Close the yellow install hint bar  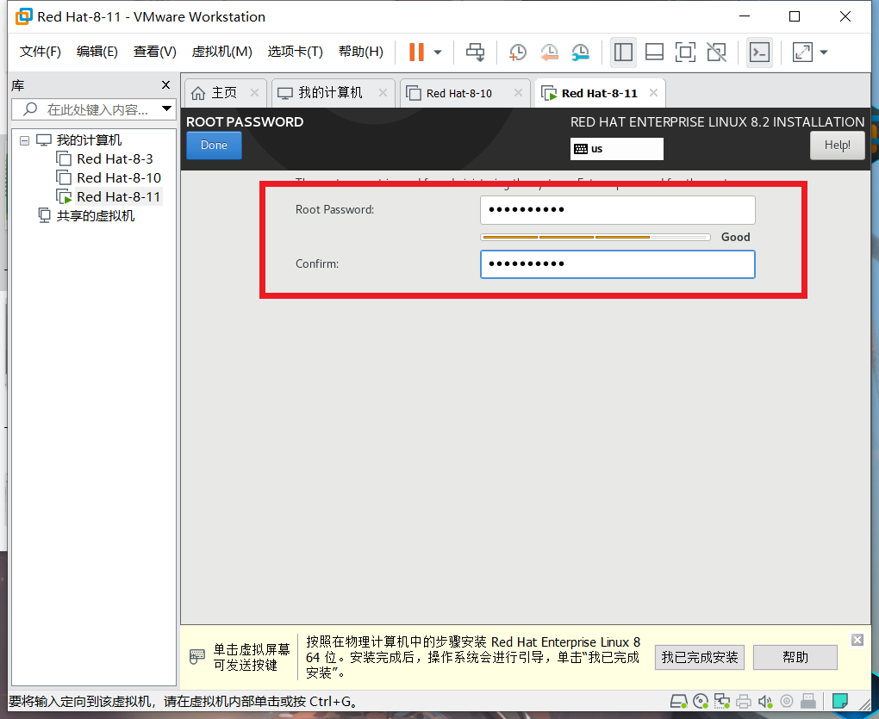click(x=857, y=640)
